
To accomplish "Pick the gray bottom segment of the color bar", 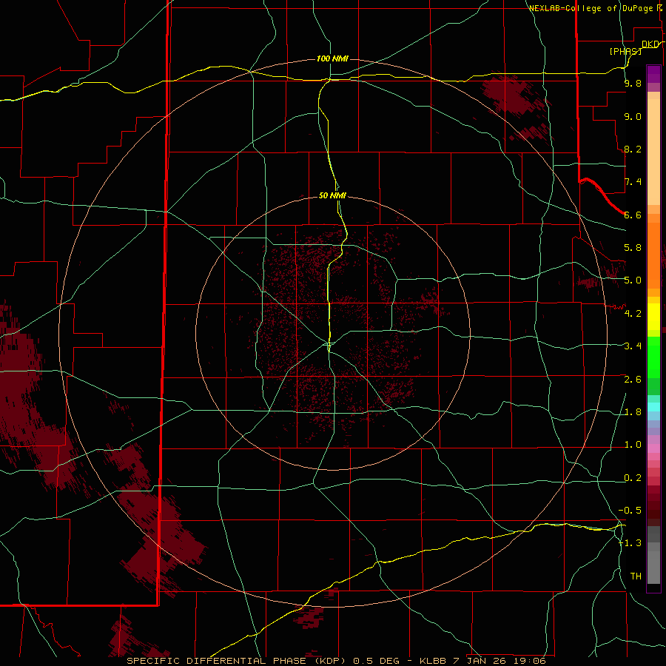I will pos(653,567).
